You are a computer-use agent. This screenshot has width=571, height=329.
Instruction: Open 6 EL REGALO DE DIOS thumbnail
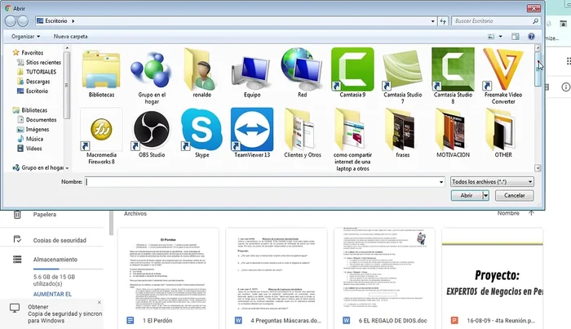(384, 278)
